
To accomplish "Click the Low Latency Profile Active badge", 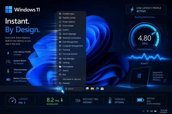I will click(x=146, y=9).
